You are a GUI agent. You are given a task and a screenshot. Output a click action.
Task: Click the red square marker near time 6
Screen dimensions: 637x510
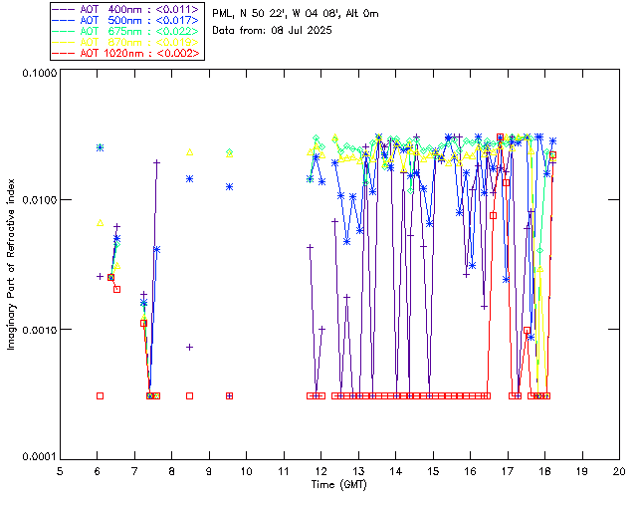100,395
